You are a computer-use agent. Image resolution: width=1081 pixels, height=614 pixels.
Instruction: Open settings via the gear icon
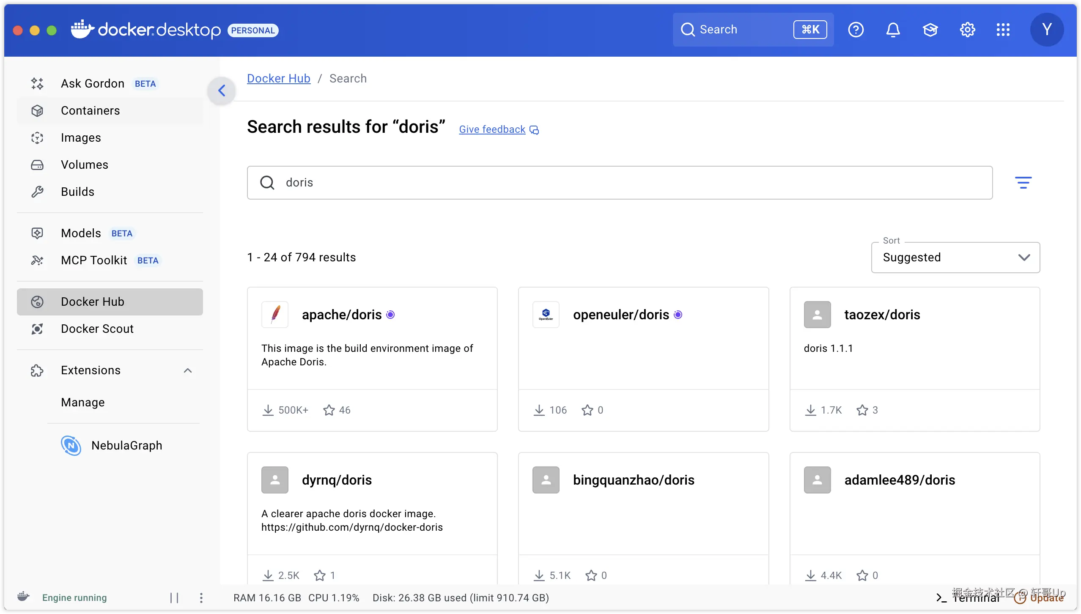(967, 30)
